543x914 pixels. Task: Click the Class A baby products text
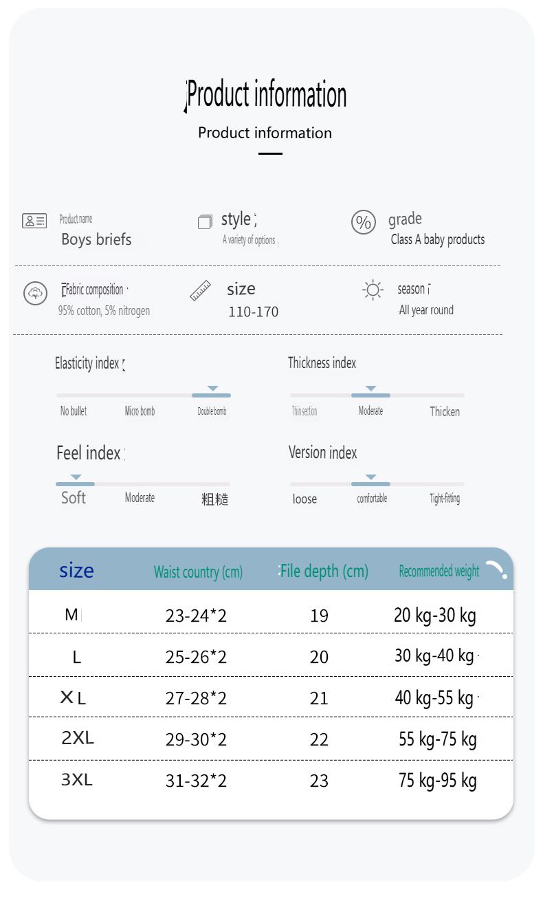(438, 239)
